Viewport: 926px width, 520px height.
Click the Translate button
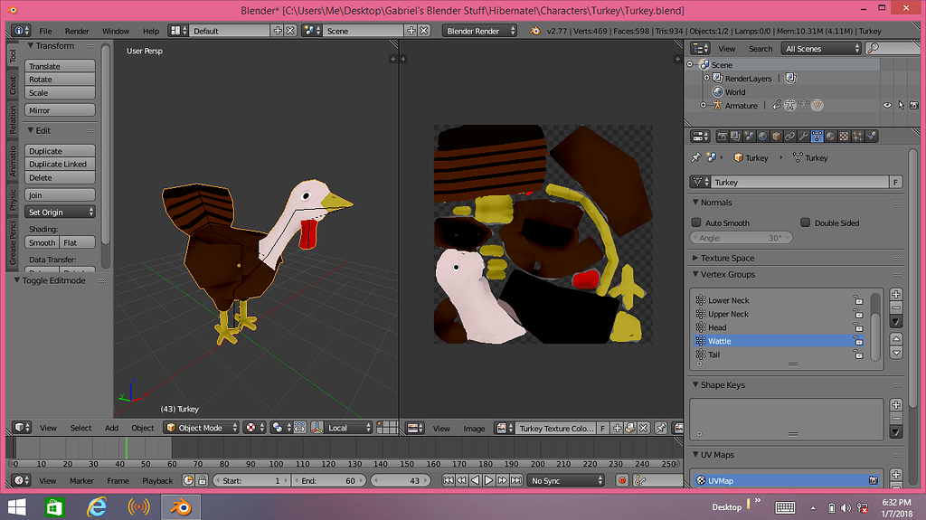click(60, 66)
